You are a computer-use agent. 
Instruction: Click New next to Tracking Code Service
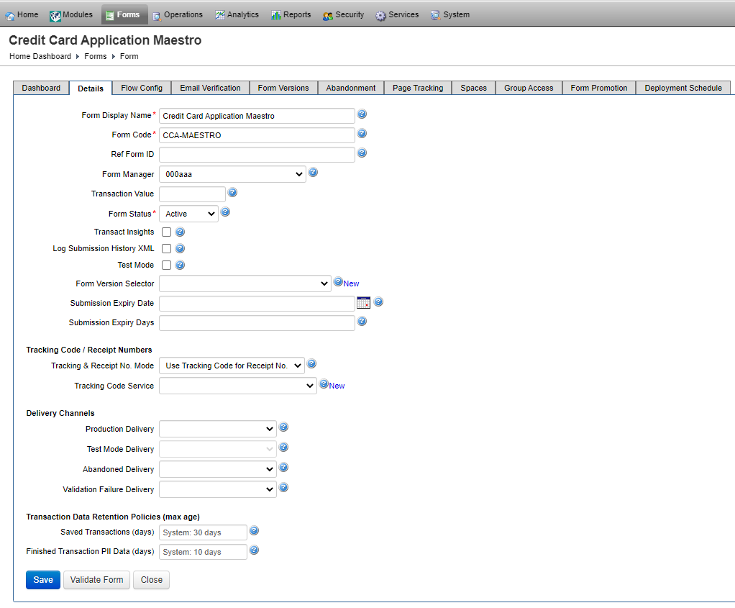coord(338,385)
